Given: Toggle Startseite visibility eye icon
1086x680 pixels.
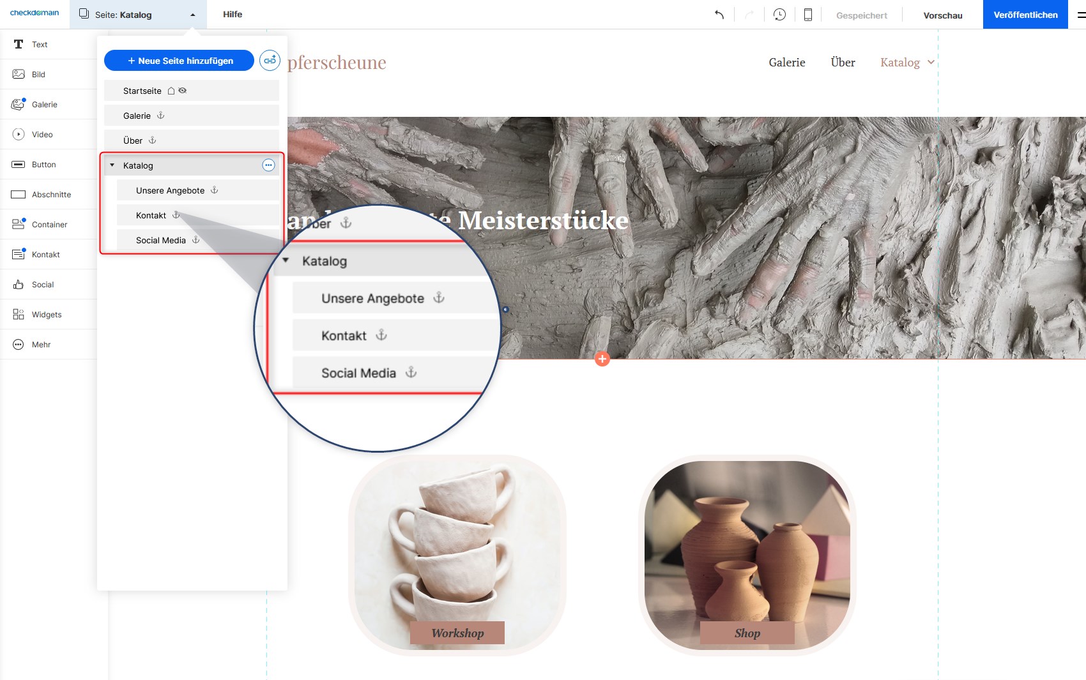Looking at the screenshot, I should coord(183,91).
